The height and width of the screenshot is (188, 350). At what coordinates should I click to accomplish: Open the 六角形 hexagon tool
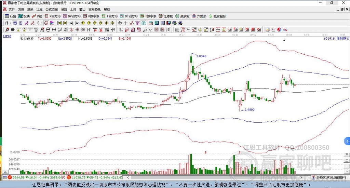[x=199, y=16]
